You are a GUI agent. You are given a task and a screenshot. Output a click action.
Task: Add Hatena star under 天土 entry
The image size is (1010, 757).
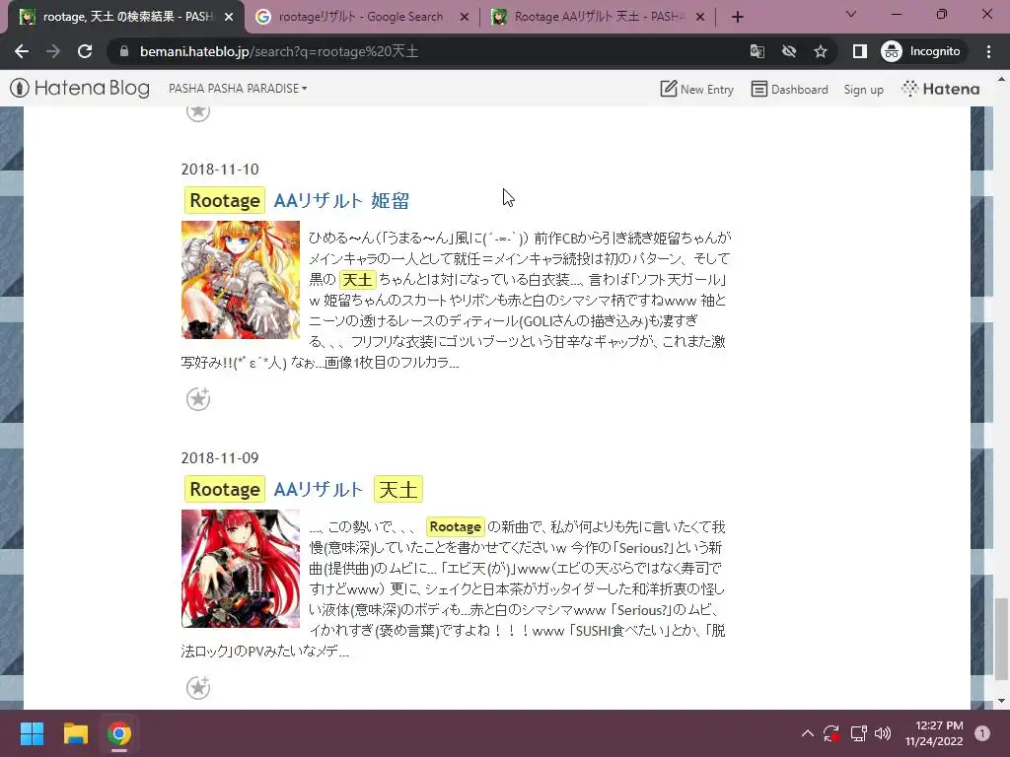coord(198,687)
